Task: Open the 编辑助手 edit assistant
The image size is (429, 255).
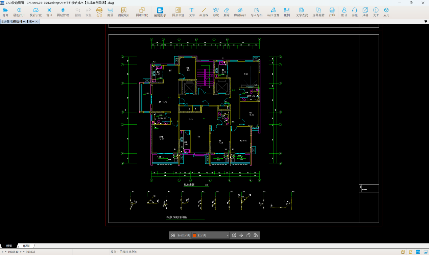Action: click(160, 12)
